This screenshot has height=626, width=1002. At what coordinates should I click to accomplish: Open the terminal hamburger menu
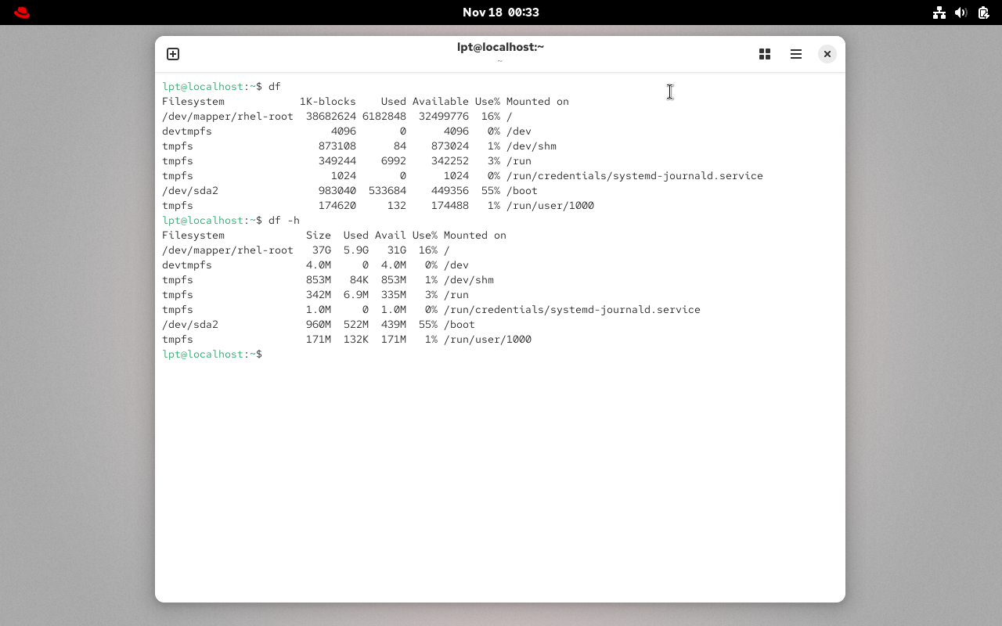(x=796, y=54)
